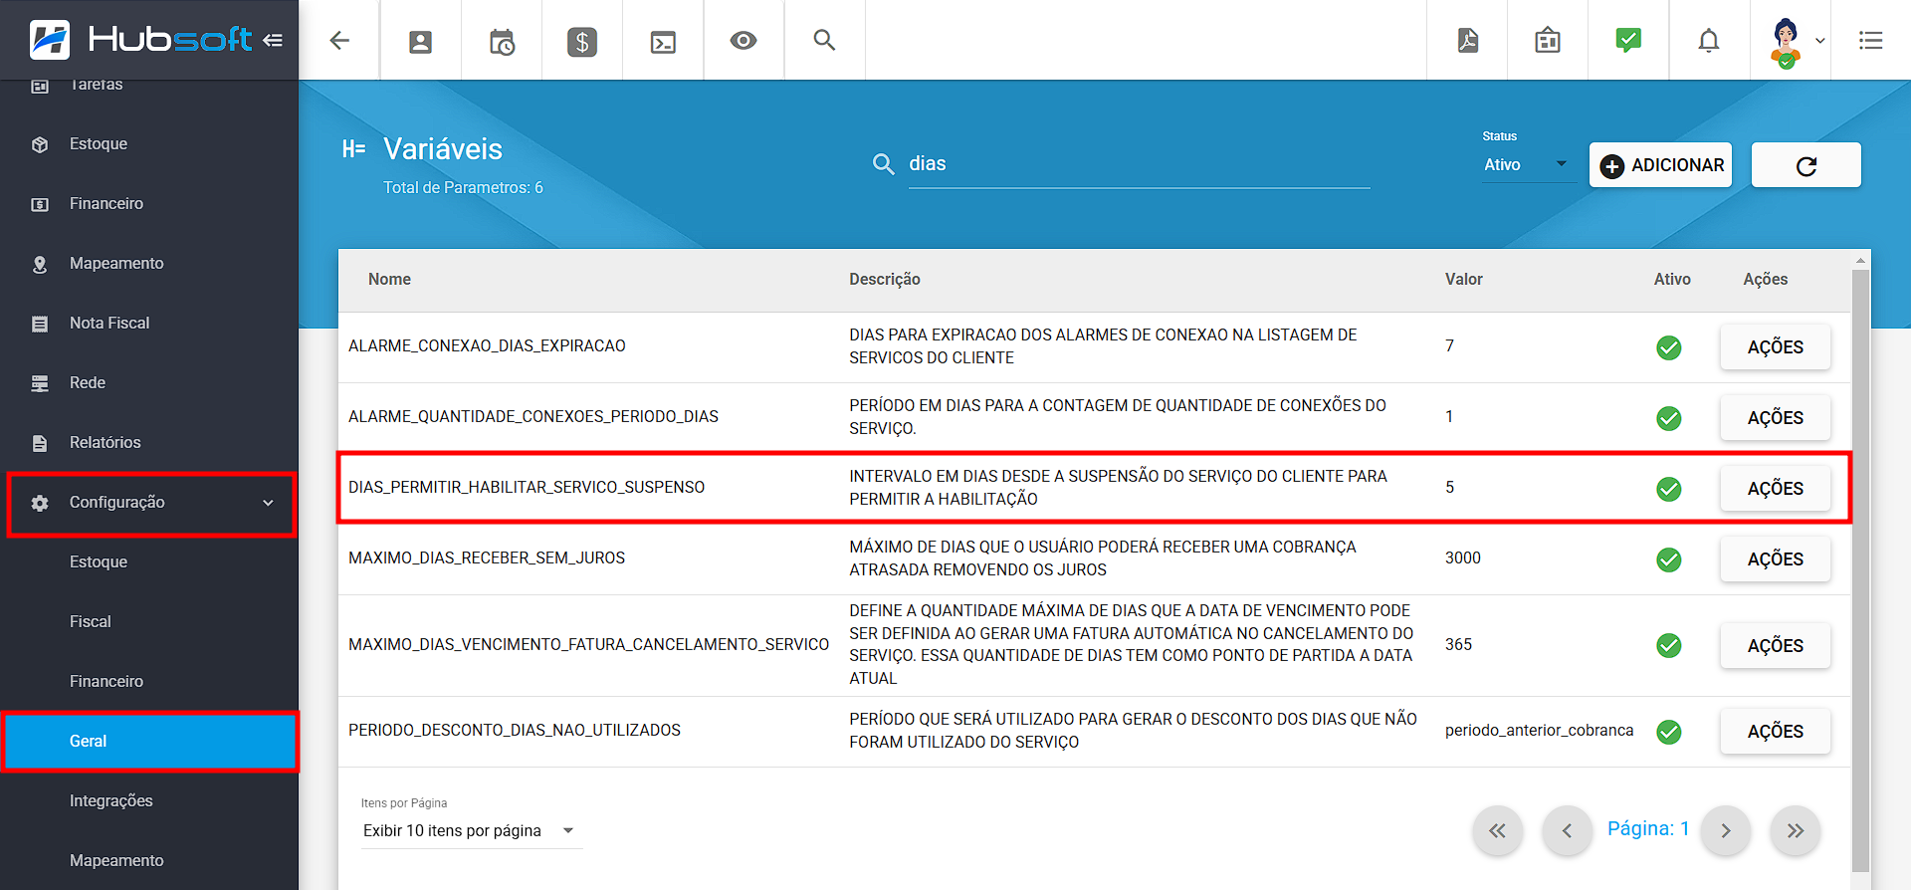The image size is (1911, 890).
Task: Open Financeiro in the main sidebar
Action: tap(149, 204)
